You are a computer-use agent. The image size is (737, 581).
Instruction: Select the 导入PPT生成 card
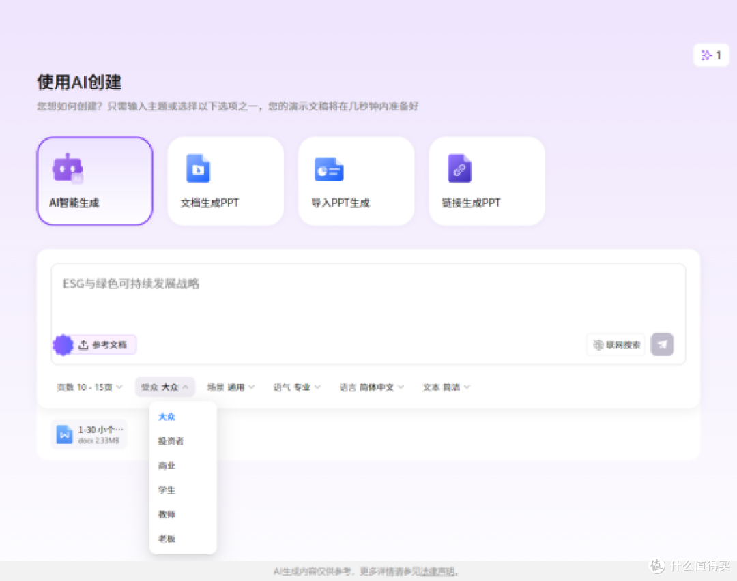pyautogui.click(x=356, y=181)
